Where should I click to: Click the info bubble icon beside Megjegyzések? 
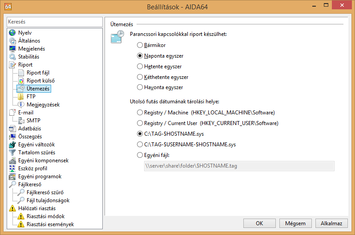click(x=21, y=105)
